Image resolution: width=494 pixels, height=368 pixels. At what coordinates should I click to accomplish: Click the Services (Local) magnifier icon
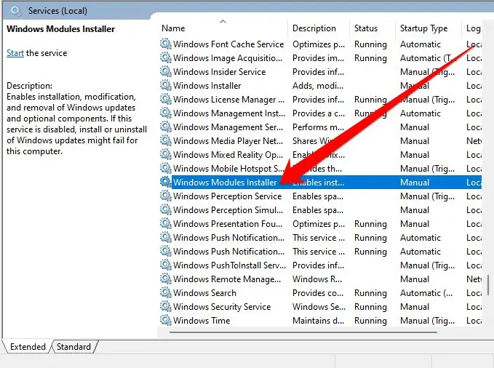pyautogui.click(x=16, y=11)
